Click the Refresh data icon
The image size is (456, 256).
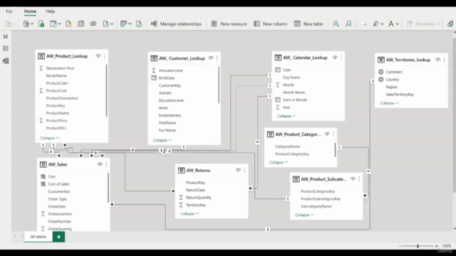click(x=139, y=23)
